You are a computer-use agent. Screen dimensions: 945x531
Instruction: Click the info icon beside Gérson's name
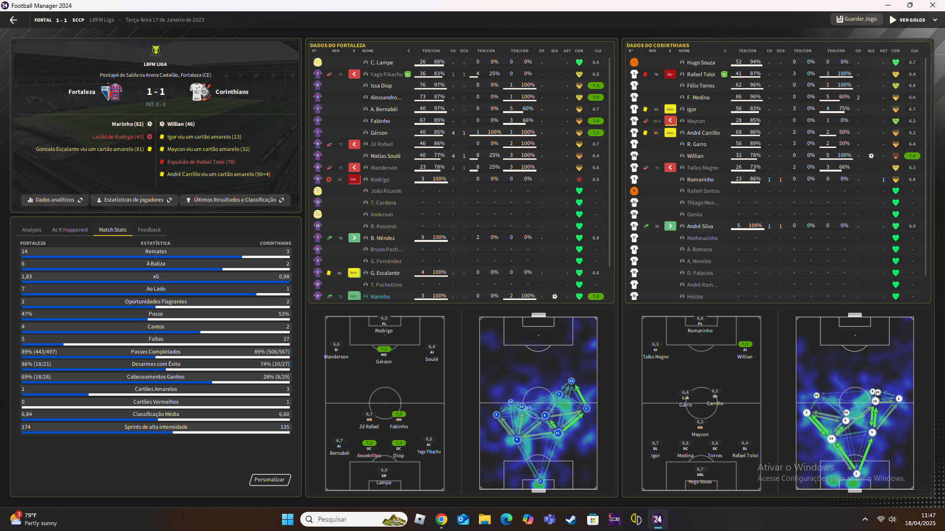(366, 133)
